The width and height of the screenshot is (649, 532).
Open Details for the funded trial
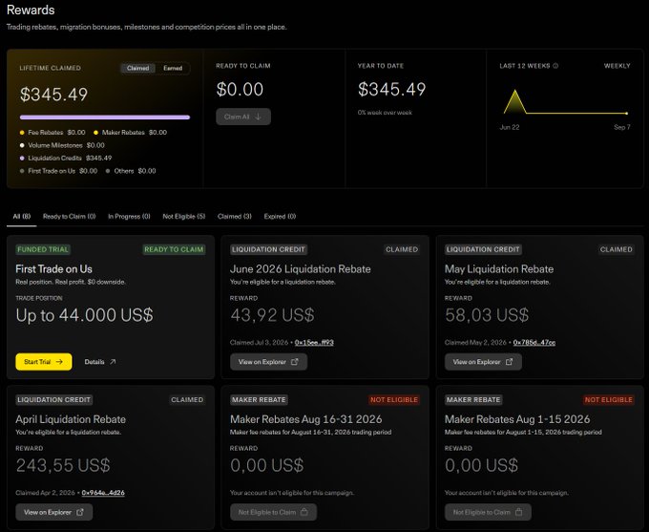[x=100, y=362]
